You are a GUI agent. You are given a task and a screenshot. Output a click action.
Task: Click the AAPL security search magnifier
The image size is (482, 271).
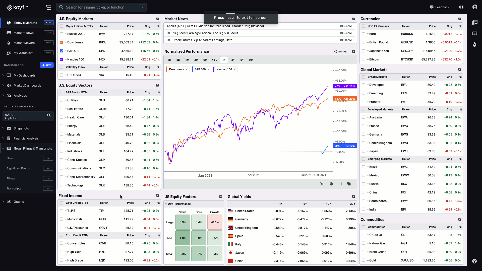[x=49, y=115]
